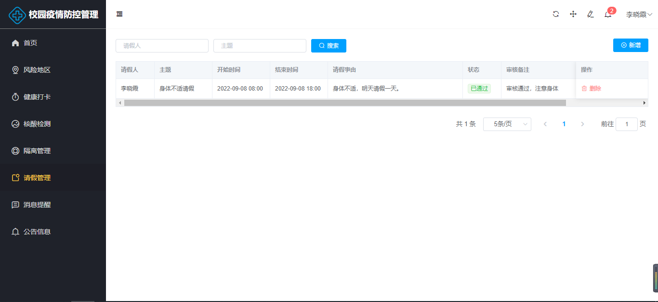Delete the 李晓霞 leave record
This screenshot has height=302, width=658.
click(x=592, y=89)
